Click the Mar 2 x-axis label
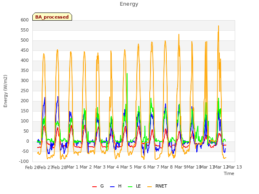The width and height of the screenshot is (259, 194). tap(86, 167)
